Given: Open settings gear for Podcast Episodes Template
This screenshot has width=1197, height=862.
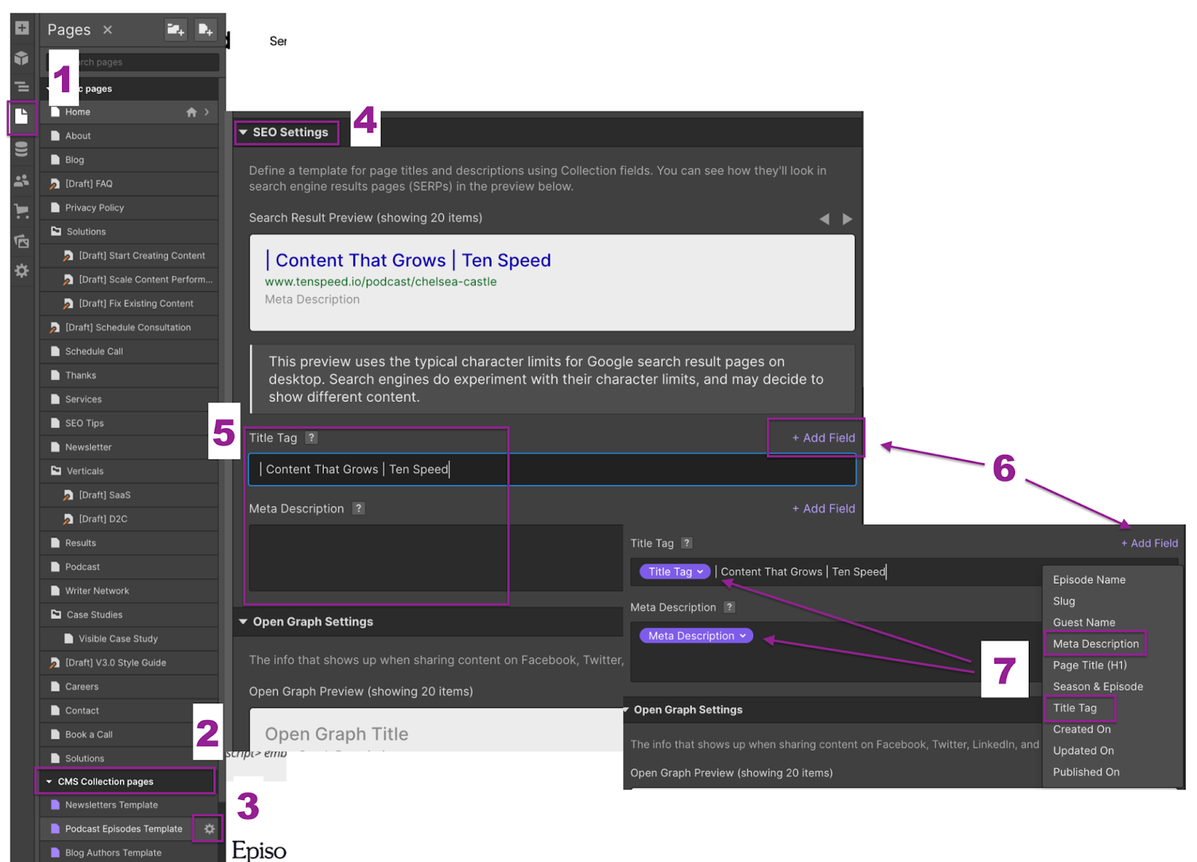Looking at the screenshot, I should 209,829.
